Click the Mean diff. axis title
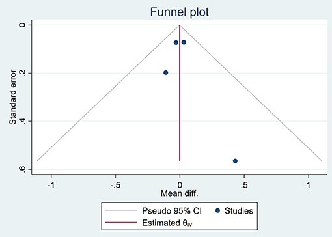The width and height of the screenshot is (332, 237). [x=180, y=193]
